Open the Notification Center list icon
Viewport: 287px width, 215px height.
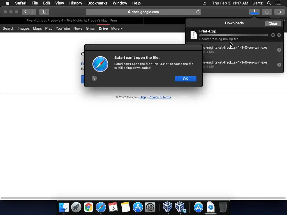pyautogui.click(x=278, y=3)
